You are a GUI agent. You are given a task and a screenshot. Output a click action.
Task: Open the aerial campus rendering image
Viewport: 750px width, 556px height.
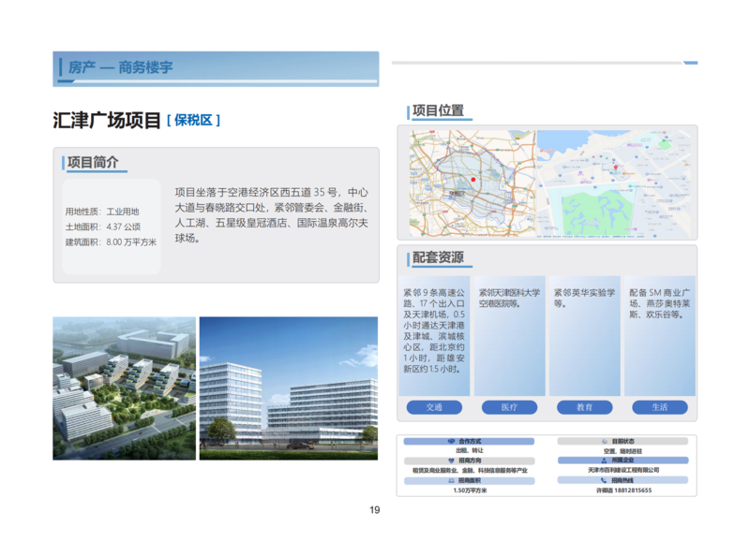point(125,388)
